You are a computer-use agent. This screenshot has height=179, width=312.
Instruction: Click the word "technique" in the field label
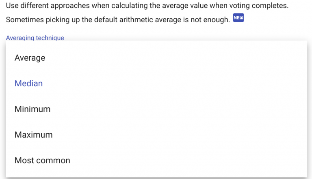pyautogui.click(x=50, y=38)
